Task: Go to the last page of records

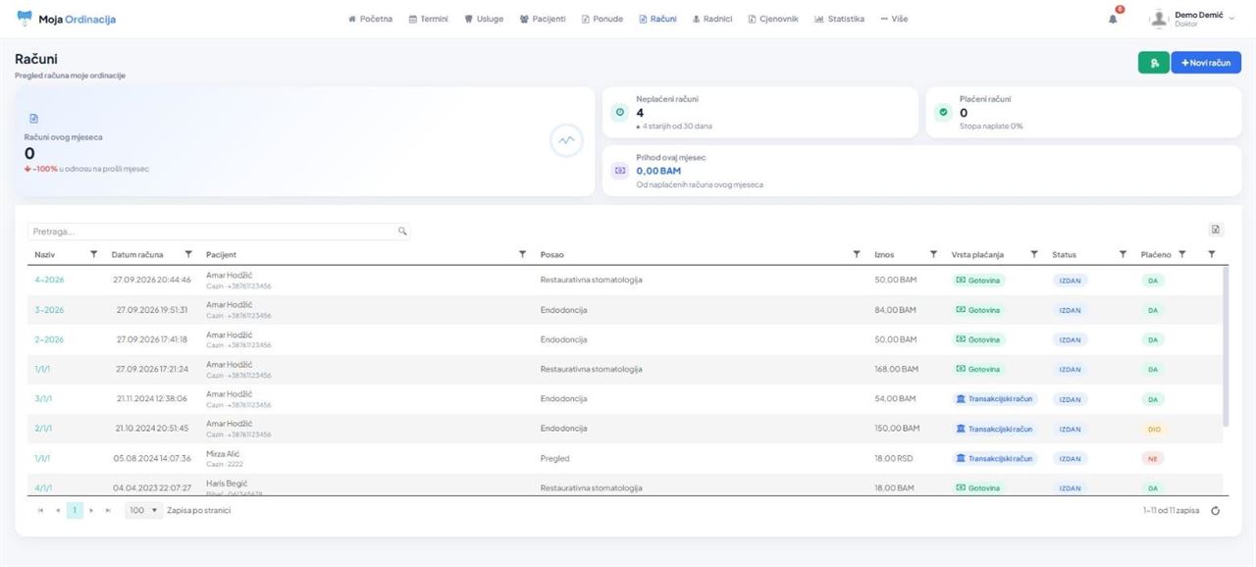Action: tap(108, 510)
